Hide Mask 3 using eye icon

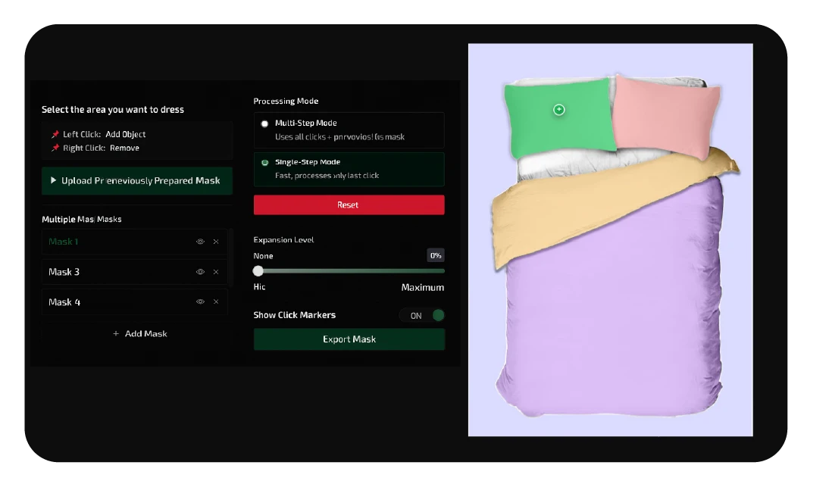coord(200,272)
